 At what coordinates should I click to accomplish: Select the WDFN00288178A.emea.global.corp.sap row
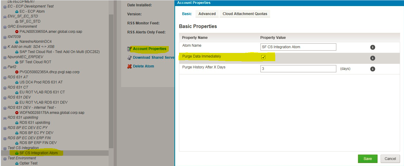point(52,112)
